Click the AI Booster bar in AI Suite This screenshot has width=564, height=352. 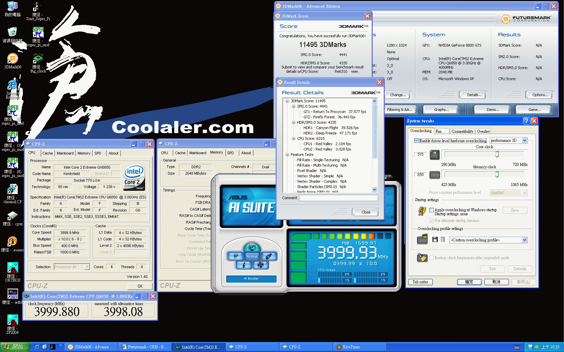pyautogui.click(x=251, y=279)
